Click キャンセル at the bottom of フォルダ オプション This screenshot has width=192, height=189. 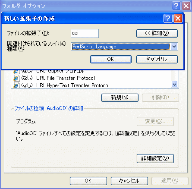(x=129, y=181)
